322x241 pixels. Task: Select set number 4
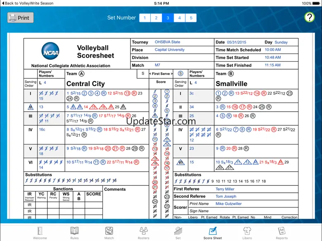click(180, 18)
